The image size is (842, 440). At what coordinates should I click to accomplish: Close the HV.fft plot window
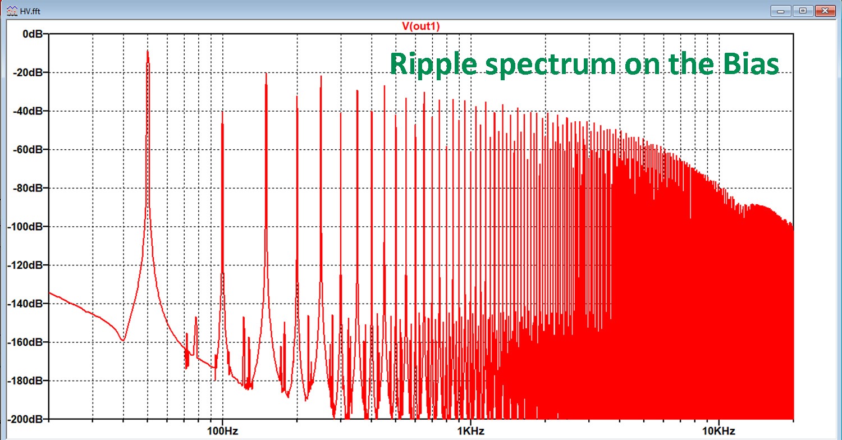(x=825, y=10)
